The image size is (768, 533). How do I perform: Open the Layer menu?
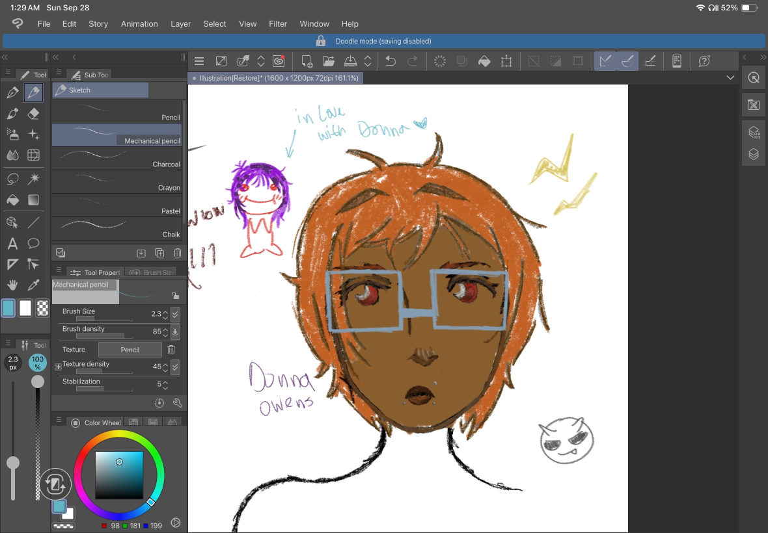point(180,23)
